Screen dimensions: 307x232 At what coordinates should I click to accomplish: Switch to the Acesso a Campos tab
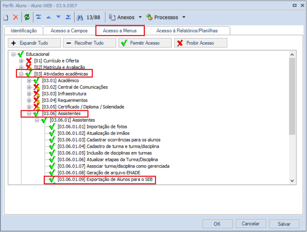click(69, 31)
